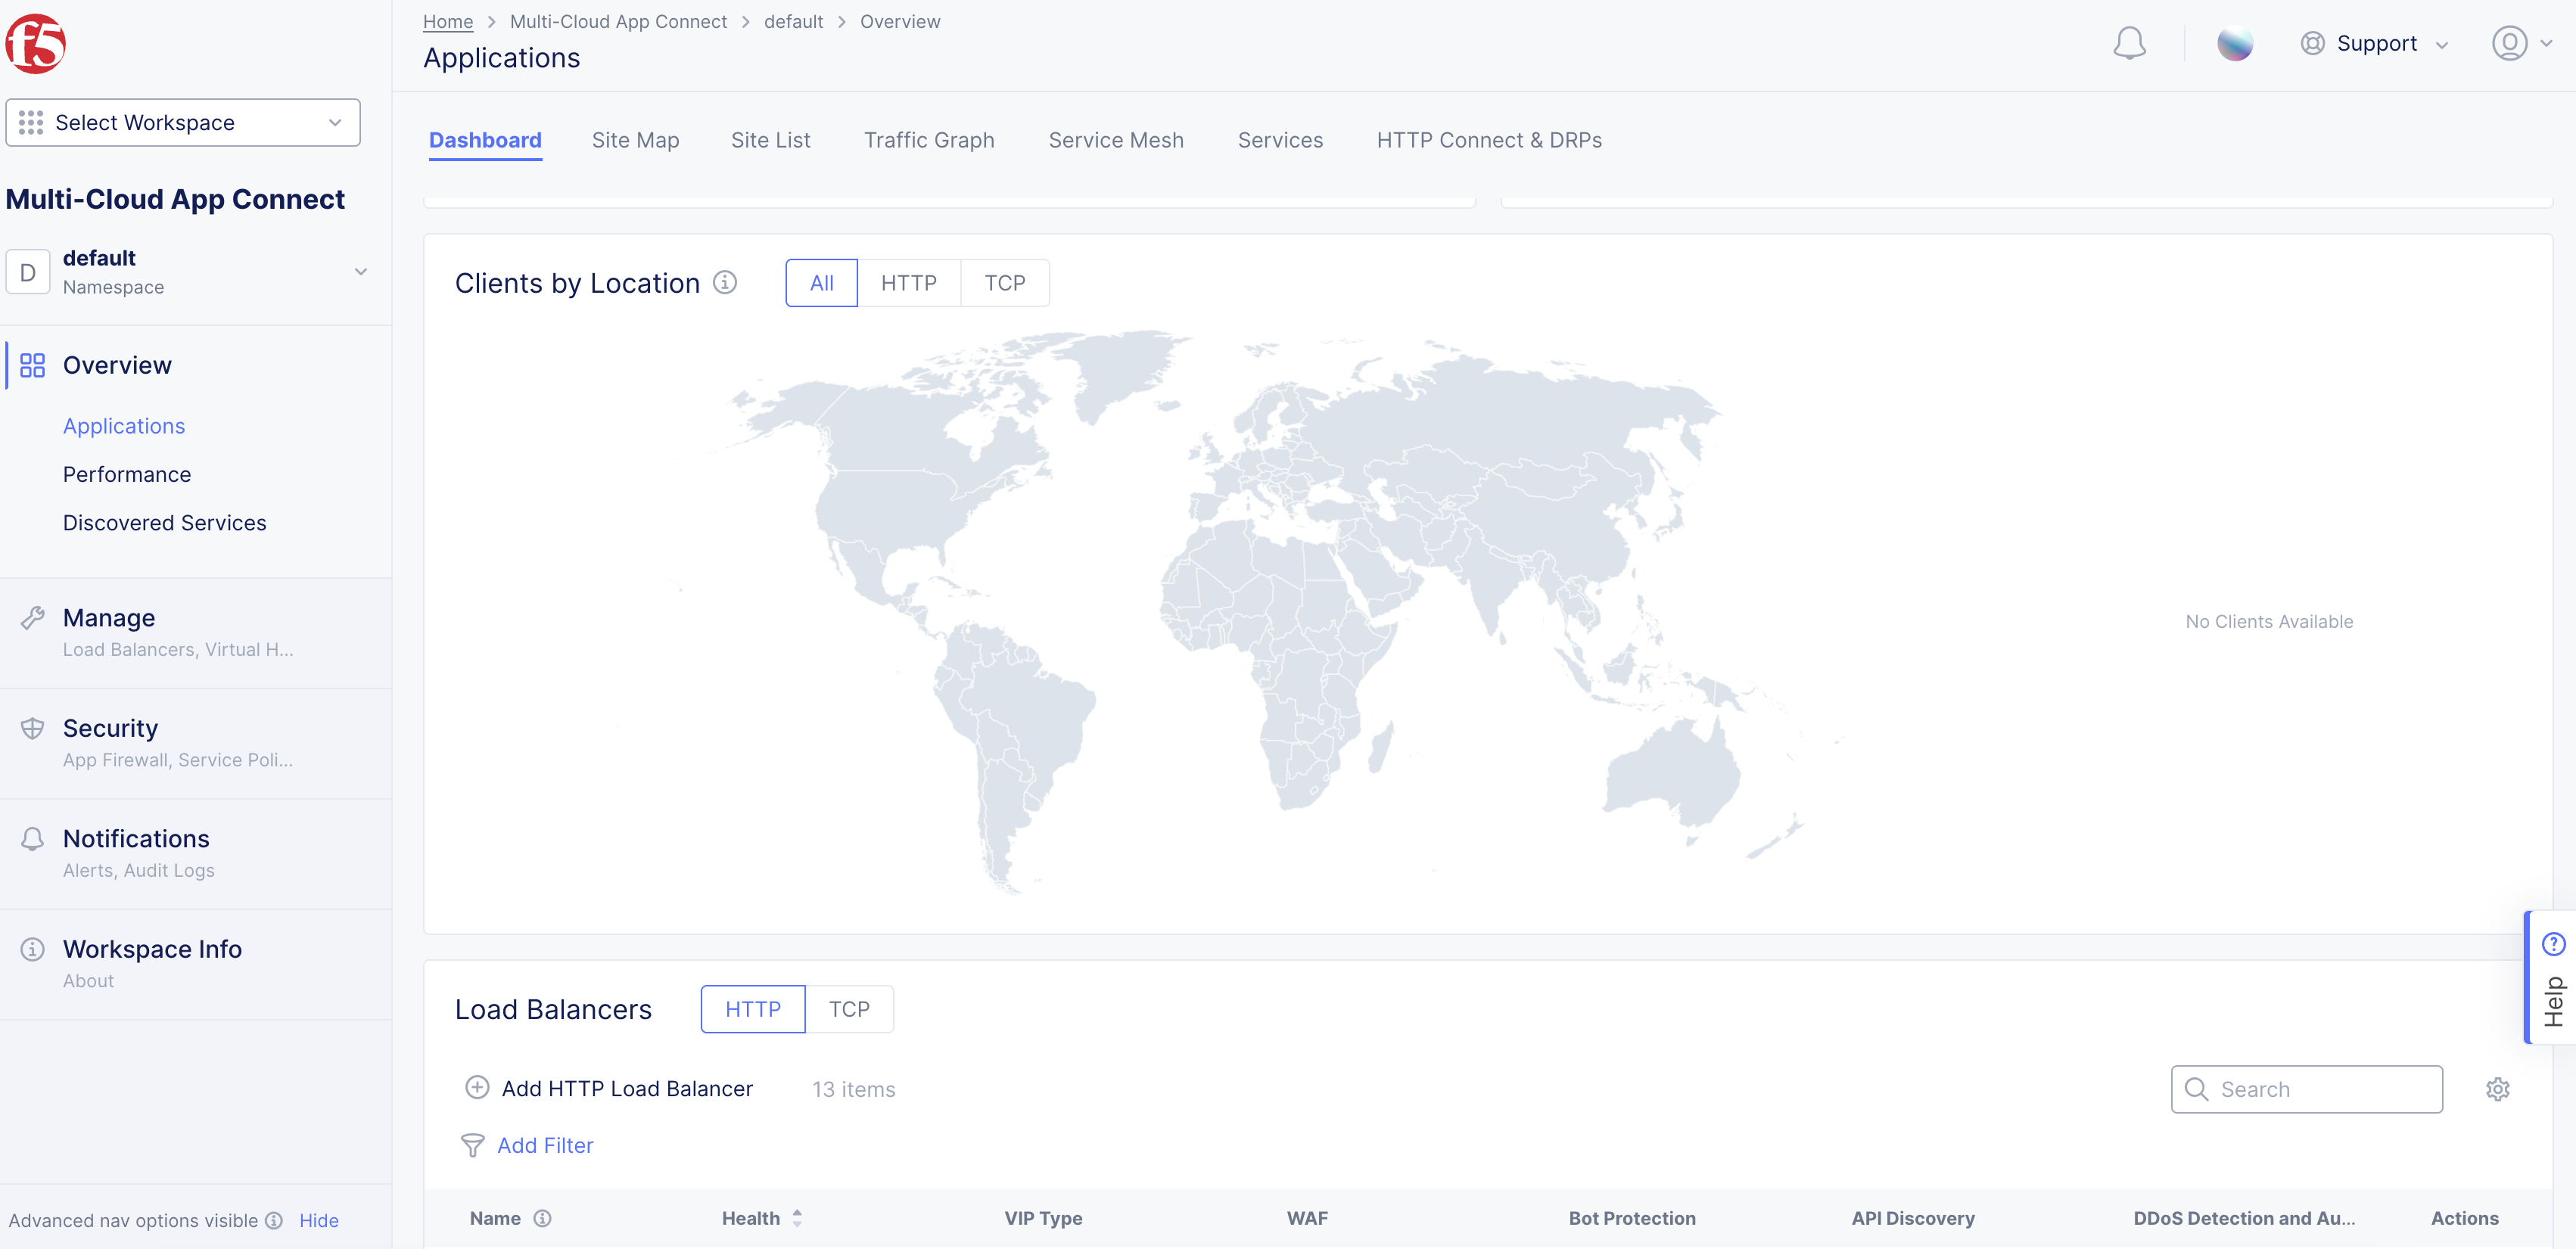Open the user profile icon
The width and height of the screenshot is (2576, 1249).
2509,43
